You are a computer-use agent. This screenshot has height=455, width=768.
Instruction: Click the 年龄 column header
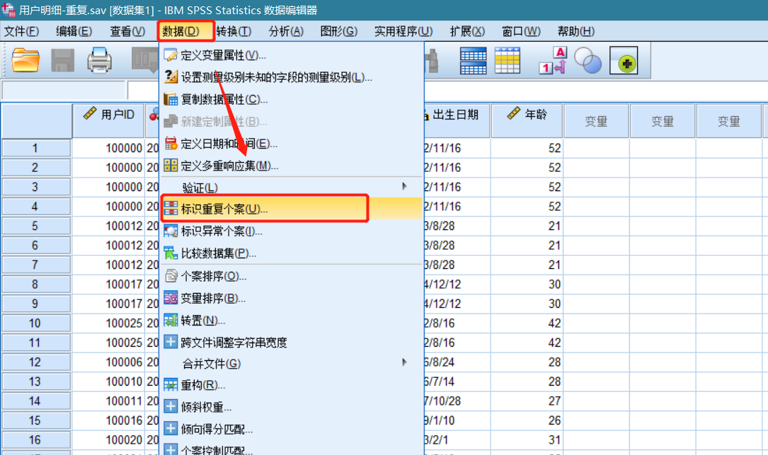[527, 120]
